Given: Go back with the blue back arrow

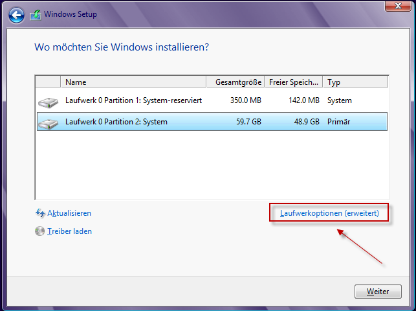Looking at the screenshot, I should 16,15.
